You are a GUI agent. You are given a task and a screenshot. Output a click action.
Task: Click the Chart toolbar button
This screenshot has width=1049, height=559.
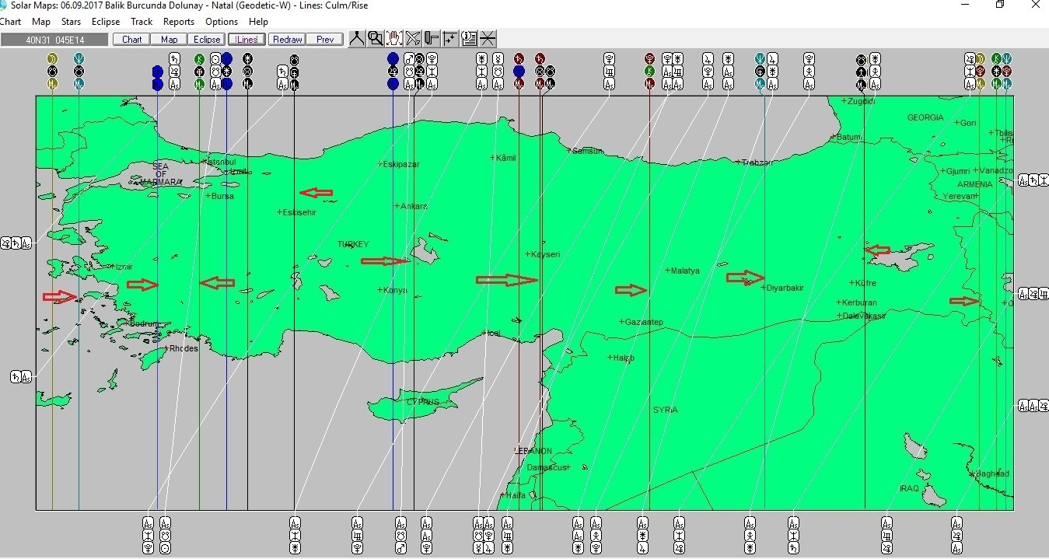131,40
